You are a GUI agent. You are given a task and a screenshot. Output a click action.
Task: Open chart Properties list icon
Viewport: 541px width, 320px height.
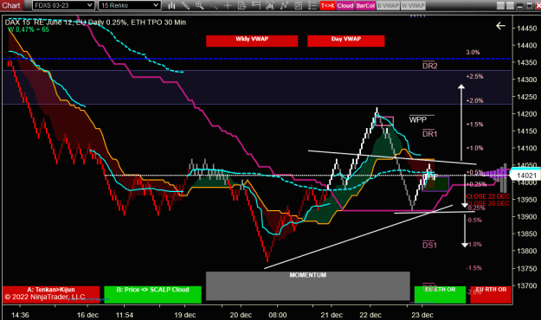point(312,5)
